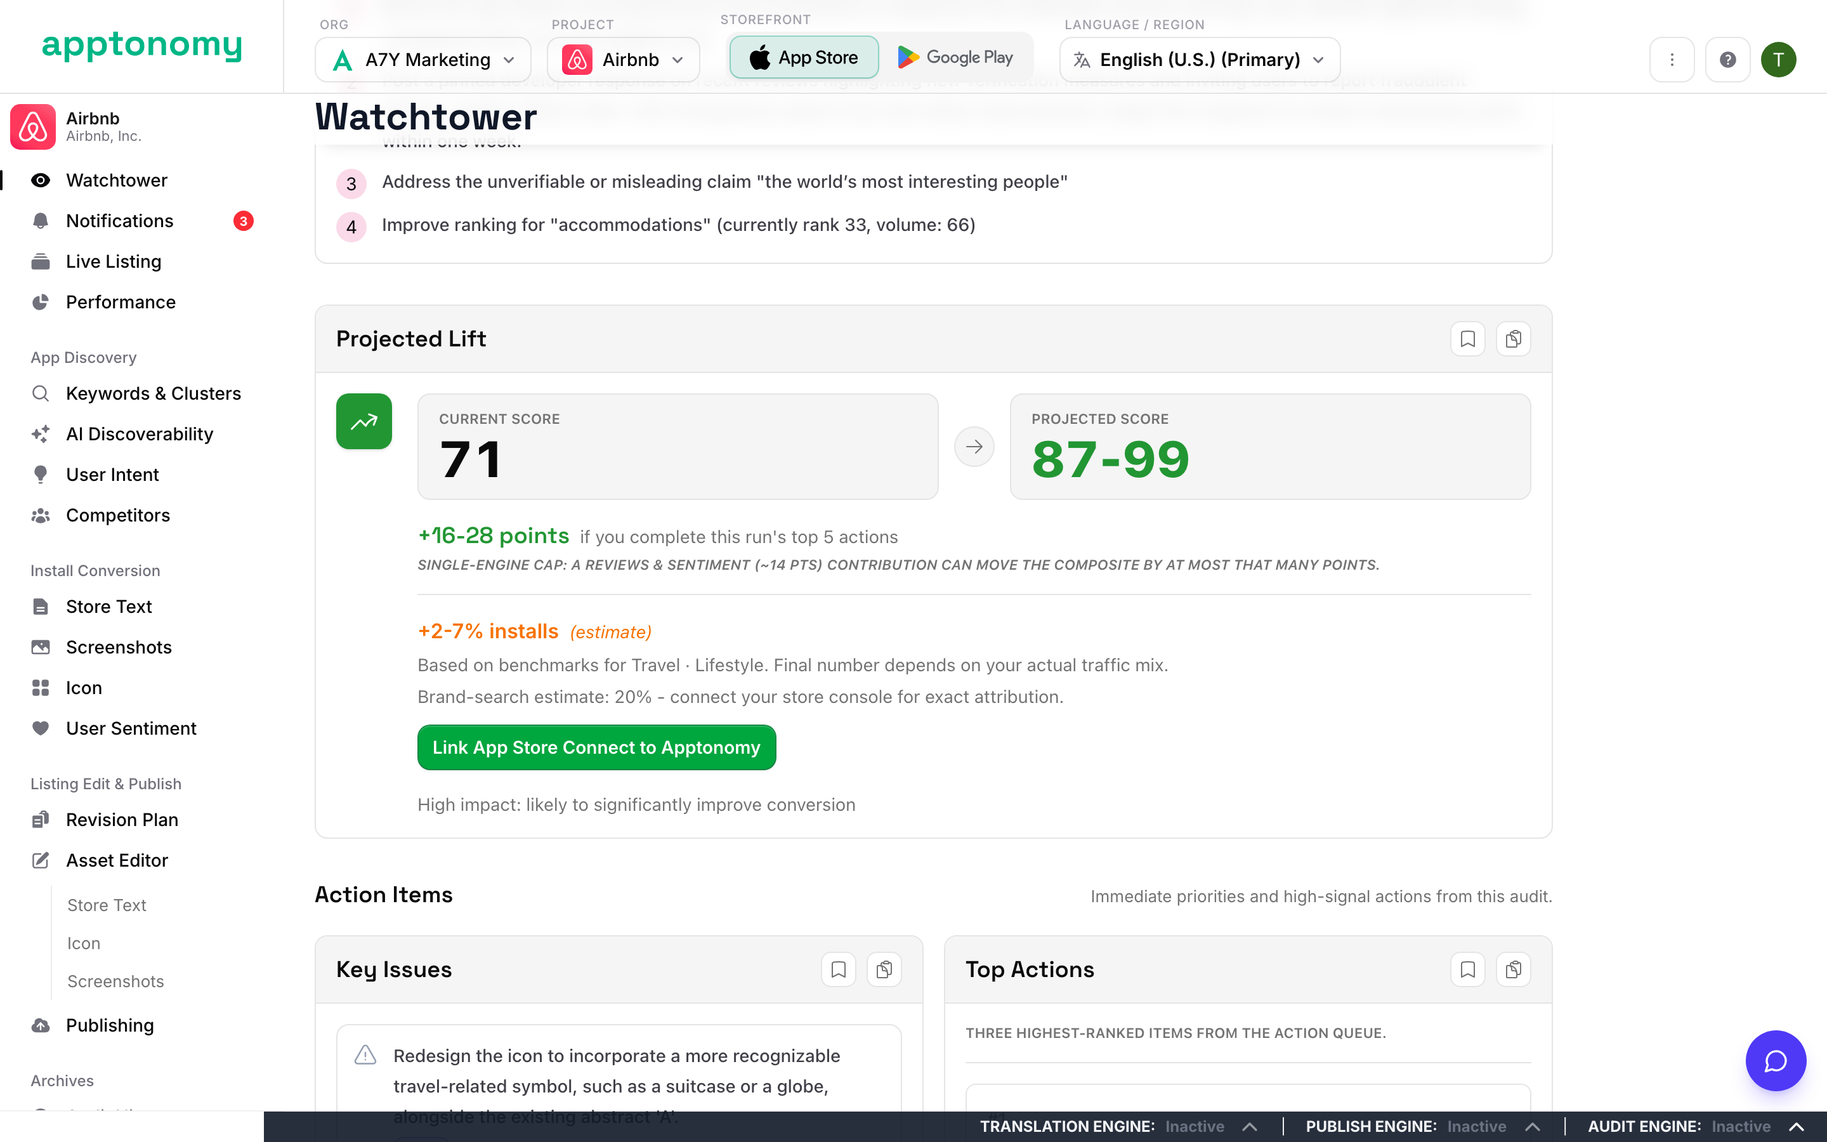Viewport: 1827px width, 1142px height.
Task: Click the notifications badge showing 3
Action: pyautogui.click(x=243, y=221)
